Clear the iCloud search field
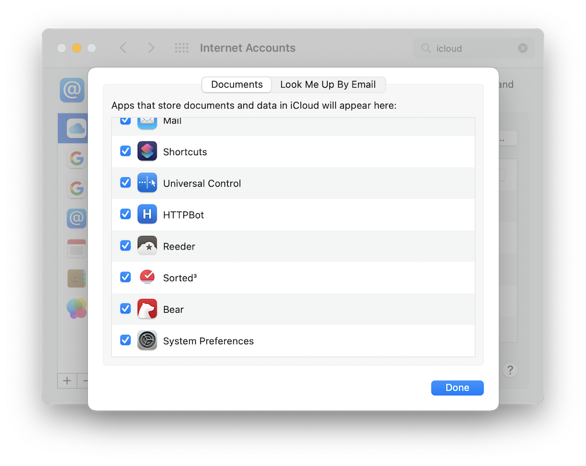The image size is (586, 466). pos(522,48)
